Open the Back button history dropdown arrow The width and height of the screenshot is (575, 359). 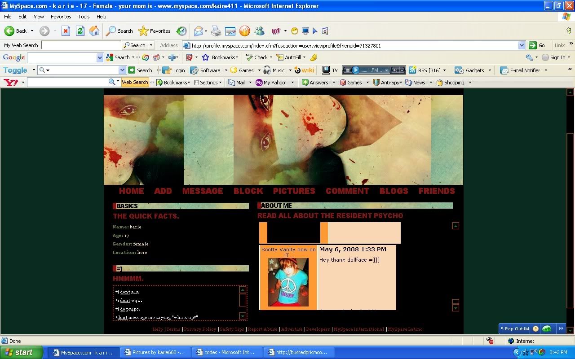32,31
